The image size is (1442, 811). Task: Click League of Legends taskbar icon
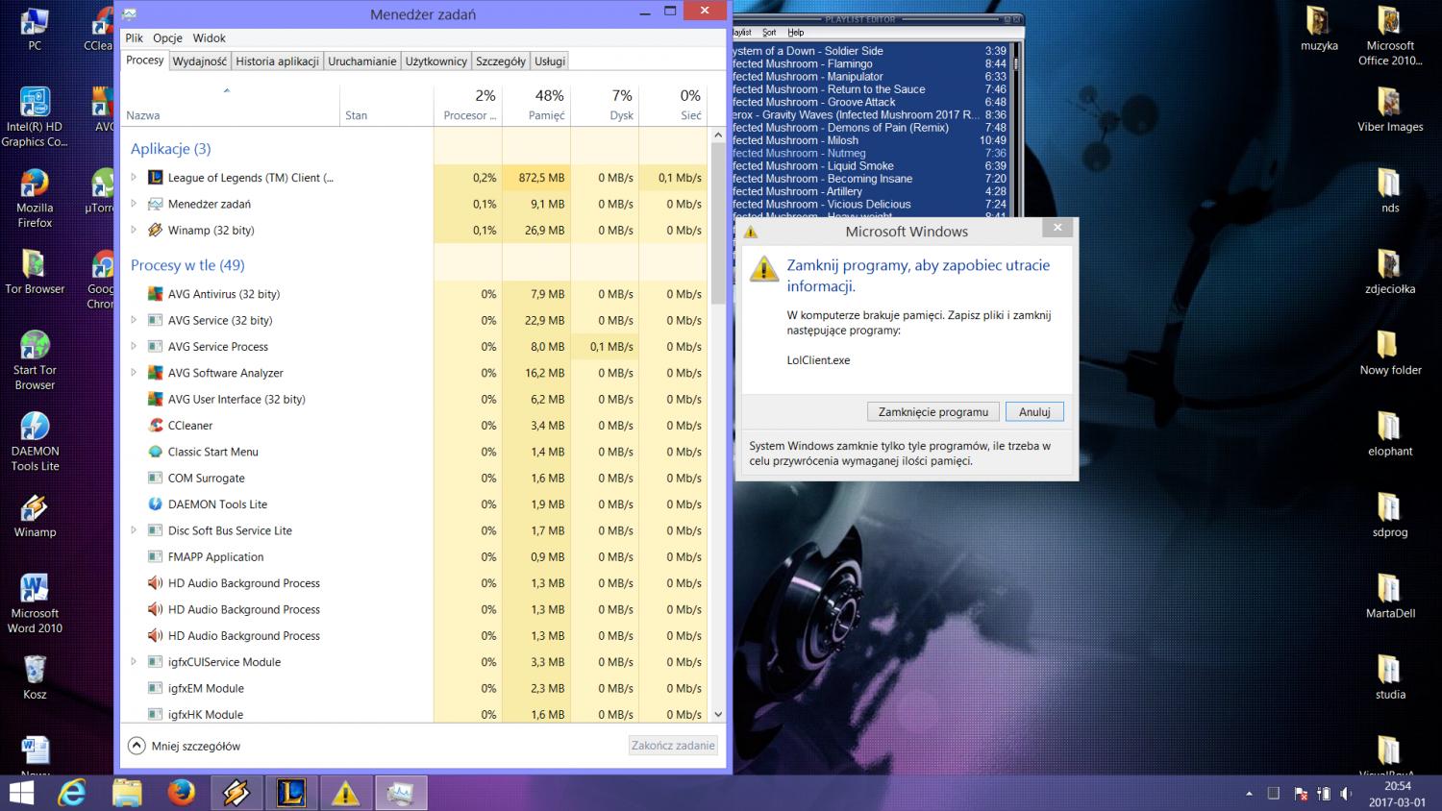coord(291,793)
